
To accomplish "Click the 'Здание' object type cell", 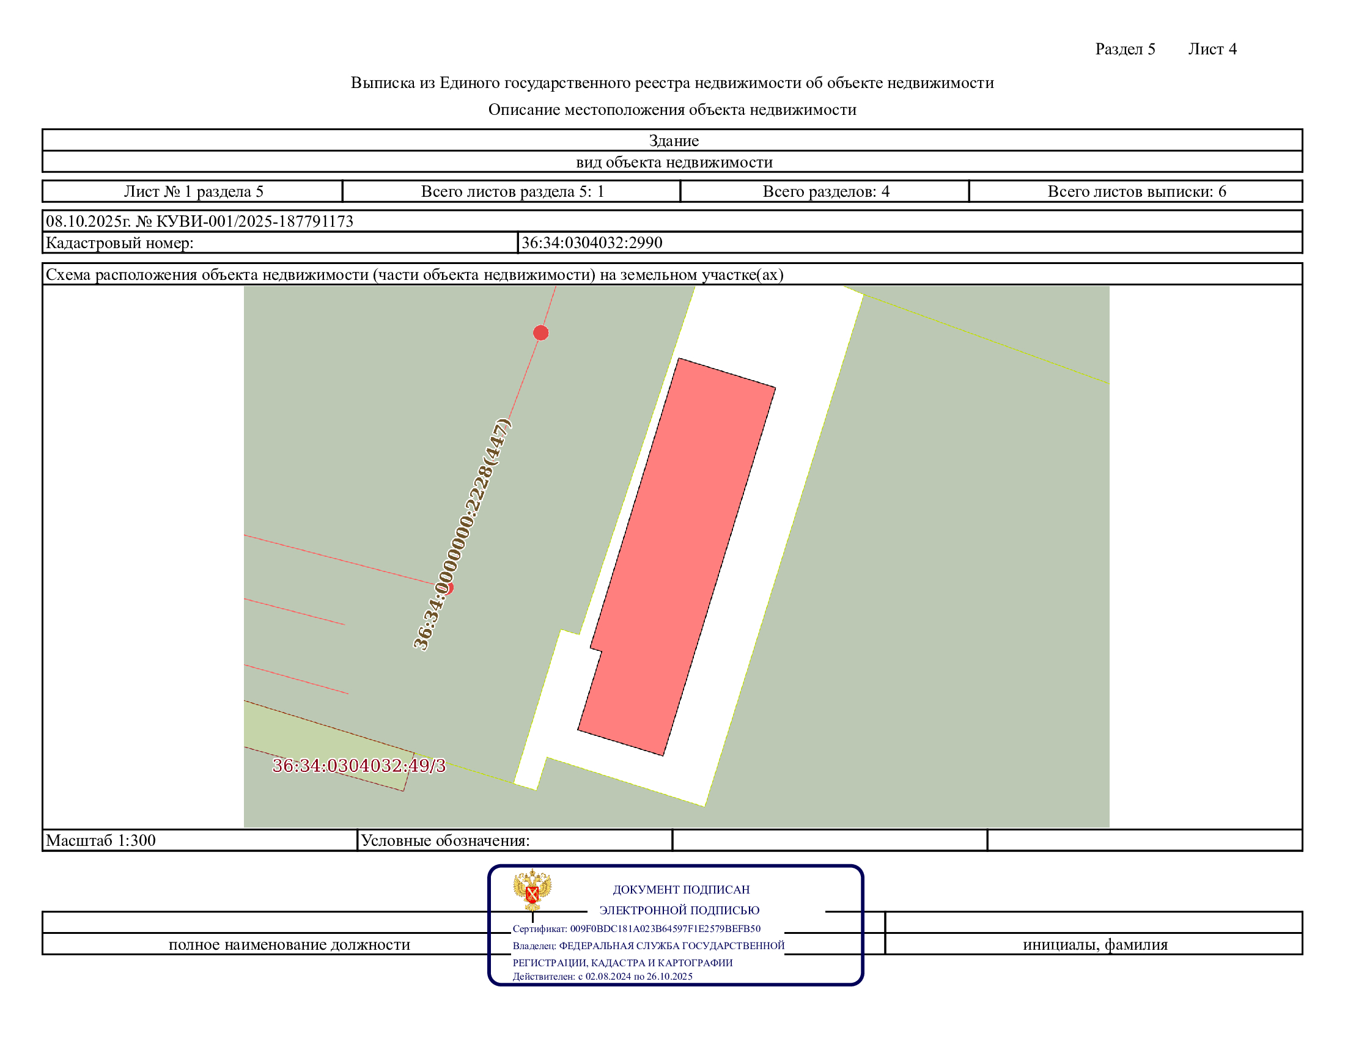I will pyautogui.click(x=673, y=141).
